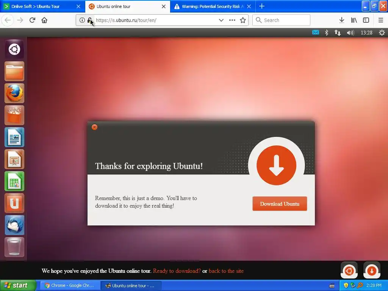
Task: Open Ubuntu Software Center shopping bag icon
Action: click(x=14, y=115)
